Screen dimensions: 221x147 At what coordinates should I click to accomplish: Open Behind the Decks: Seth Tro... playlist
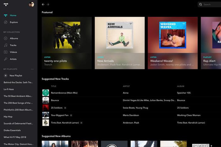coord(18,82)
